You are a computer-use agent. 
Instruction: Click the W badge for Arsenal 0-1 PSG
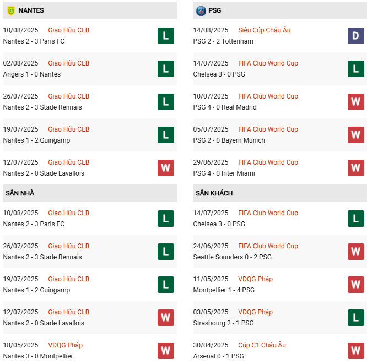(356, 351)
